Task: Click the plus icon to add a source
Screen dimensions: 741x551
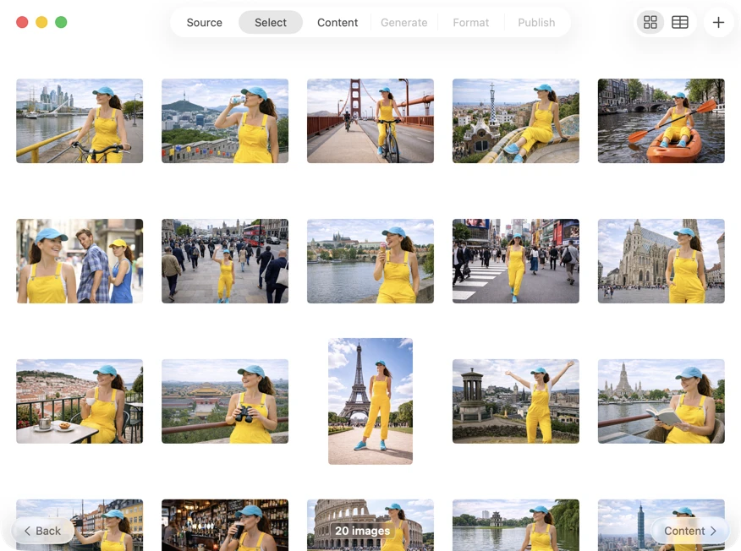Action: (x=718, y=22)
